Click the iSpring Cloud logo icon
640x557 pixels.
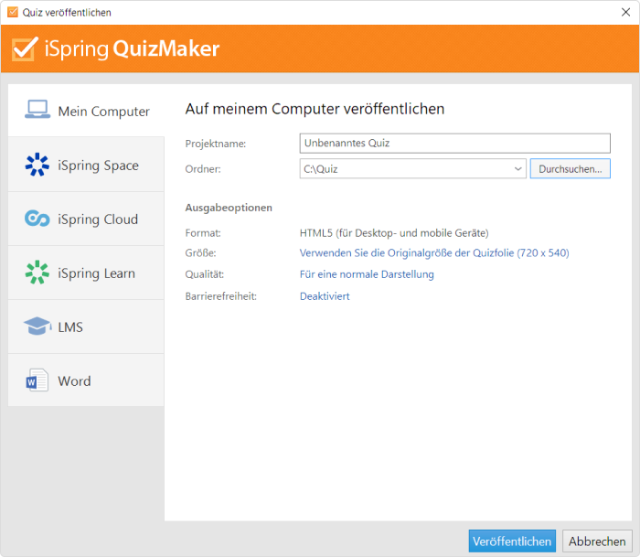pyautogui.click(x=37, y=219)
